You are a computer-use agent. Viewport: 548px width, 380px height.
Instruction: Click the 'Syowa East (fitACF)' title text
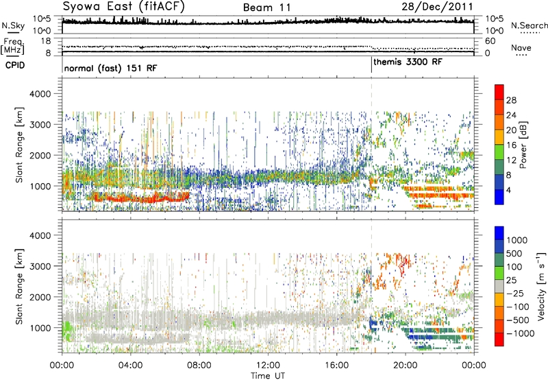(x=123, y=7)
